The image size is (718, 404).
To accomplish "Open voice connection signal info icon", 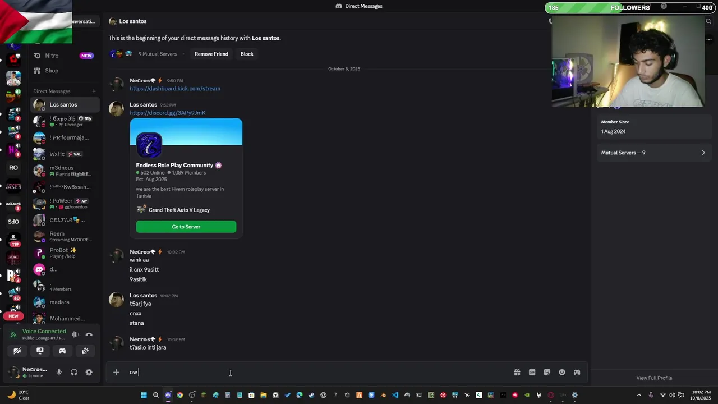I will click(13, 334).
